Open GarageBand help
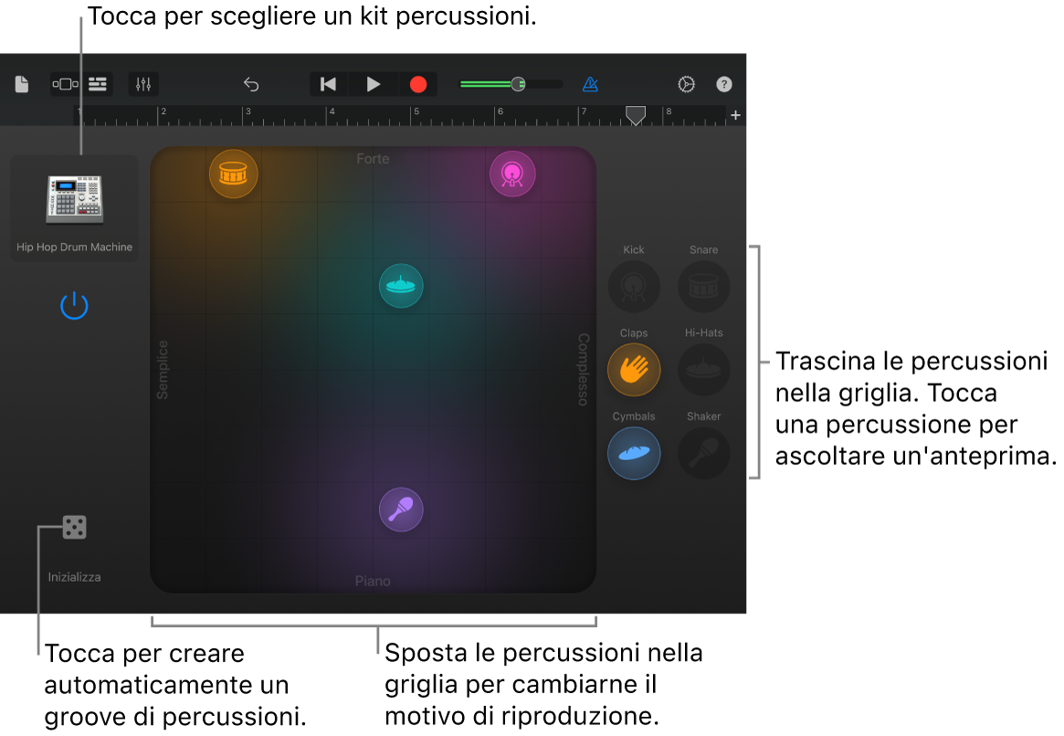 (723, 84)
